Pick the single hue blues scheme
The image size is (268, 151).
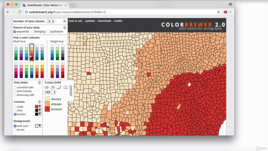[x=52, y=52]
